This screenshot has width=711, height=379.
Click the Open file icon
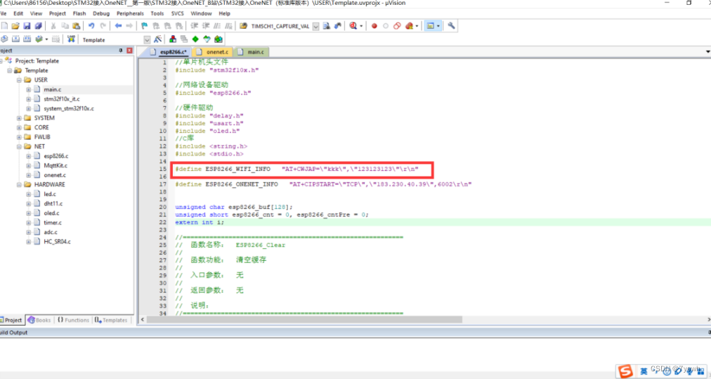pyautogui.click(x=15, y=26)
